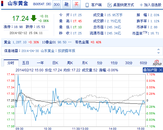Viewport: 163px width, 130px height.
Task: Open the 2014-04-30 news date link
Action: click(30, 51)
